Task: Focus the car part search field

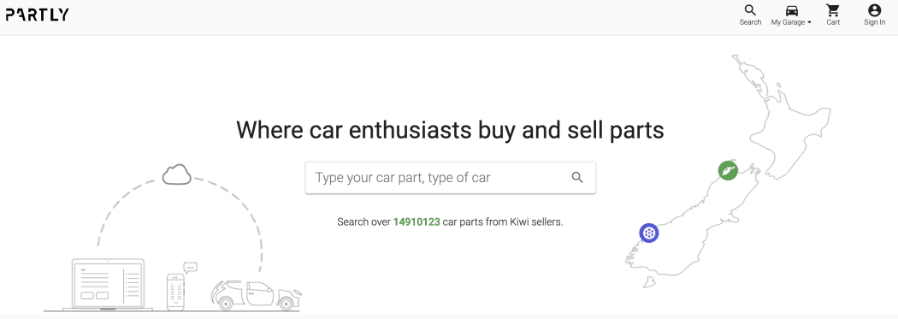Action: 450,178
